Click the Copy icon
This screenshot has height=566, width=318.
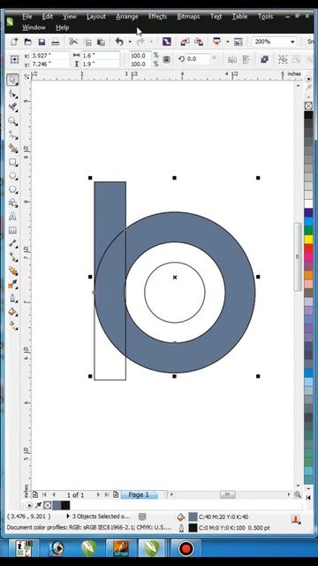(x=87, y=42)
